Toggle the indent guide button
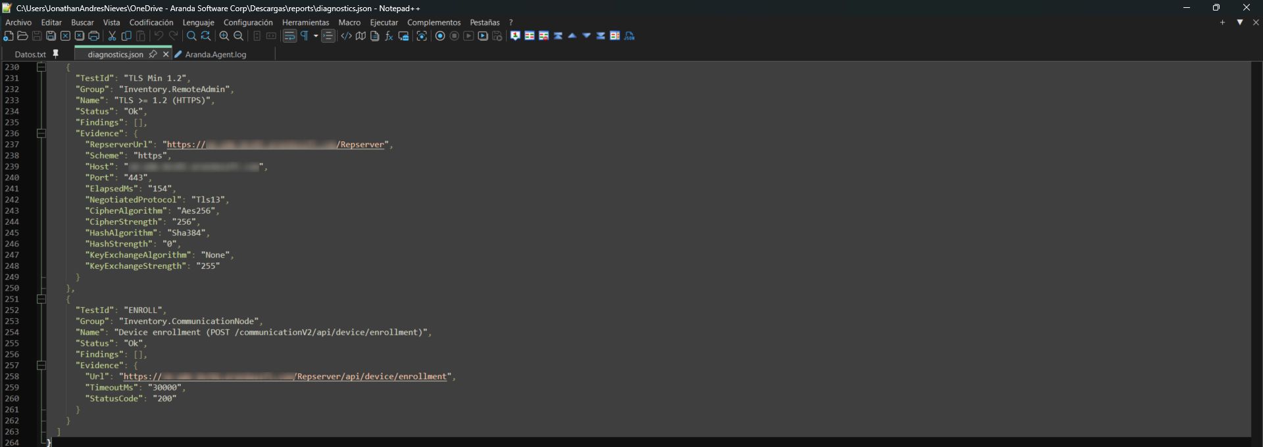 (x=328, y=36)
